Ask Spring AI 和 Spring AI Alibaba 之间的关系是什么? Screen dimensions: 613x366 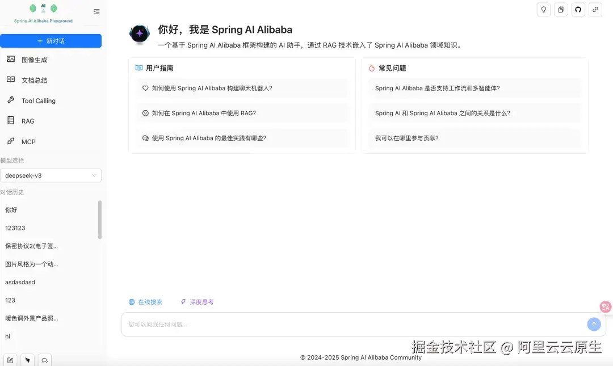[x=475, y=113]
